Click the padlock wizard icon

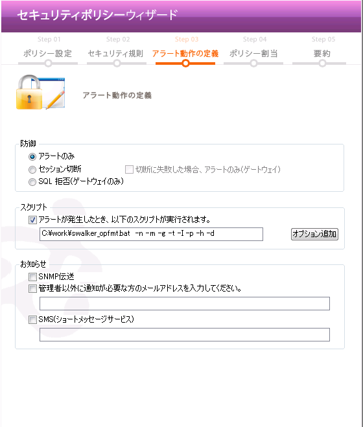tap(40, 92)
